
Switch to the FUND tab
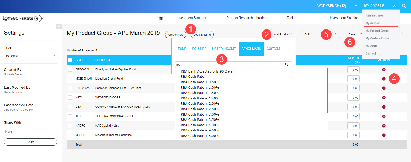coord(182,49)
